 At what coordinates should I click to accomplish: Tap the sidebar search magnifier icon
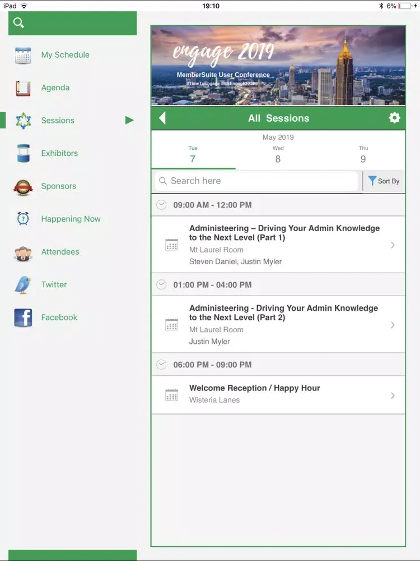(18, 23)
